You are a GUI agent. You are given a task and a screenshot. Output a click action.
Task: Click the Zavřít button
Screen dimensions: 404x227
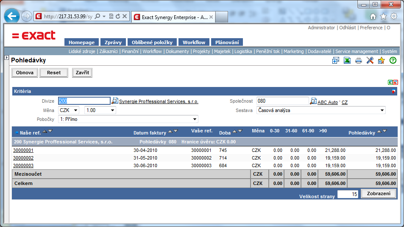82,73
